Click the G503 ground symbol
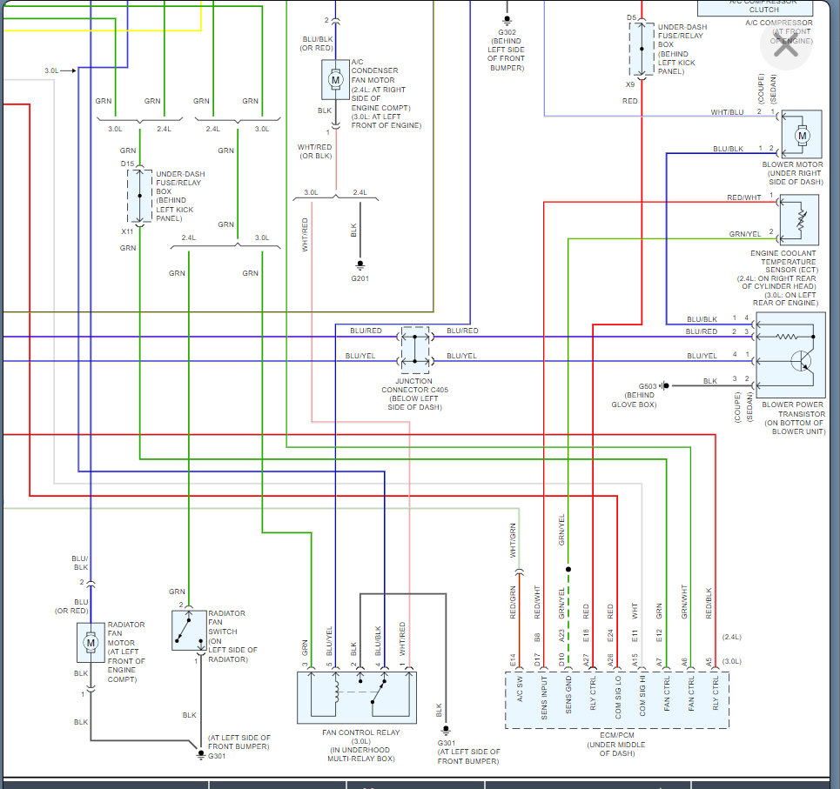The image size is (840, 789). [x=664, y=385]
